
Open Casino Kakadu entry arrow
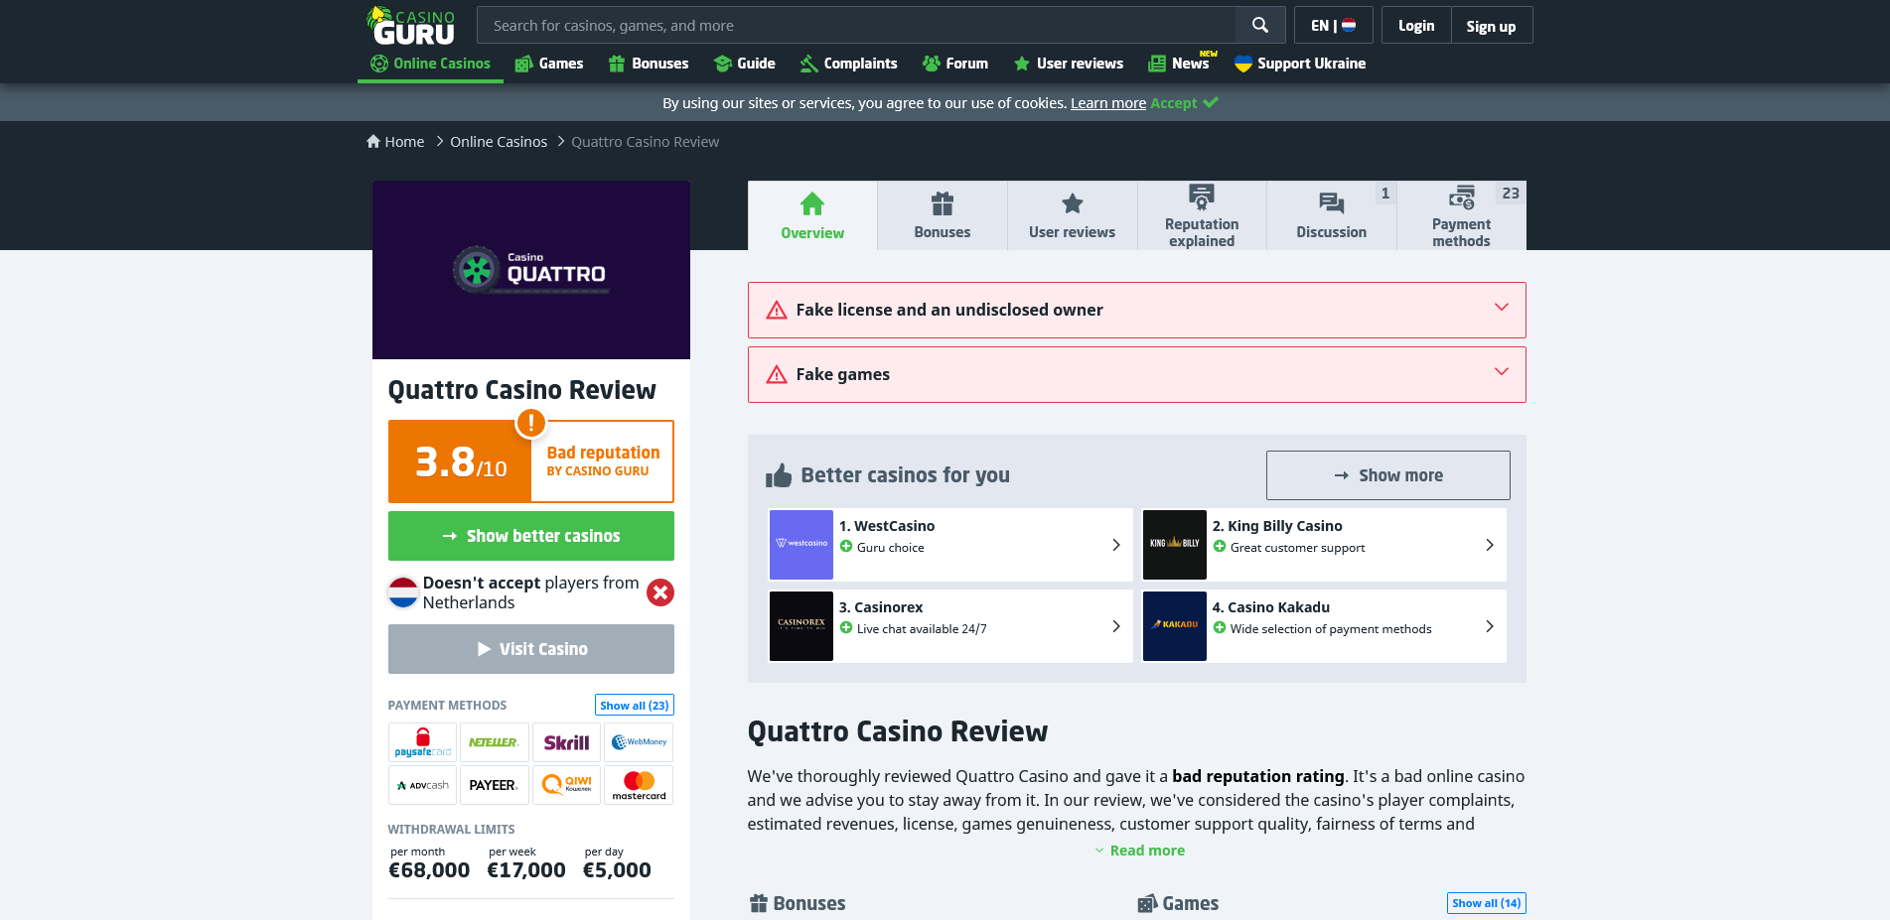pos(1490,626)
